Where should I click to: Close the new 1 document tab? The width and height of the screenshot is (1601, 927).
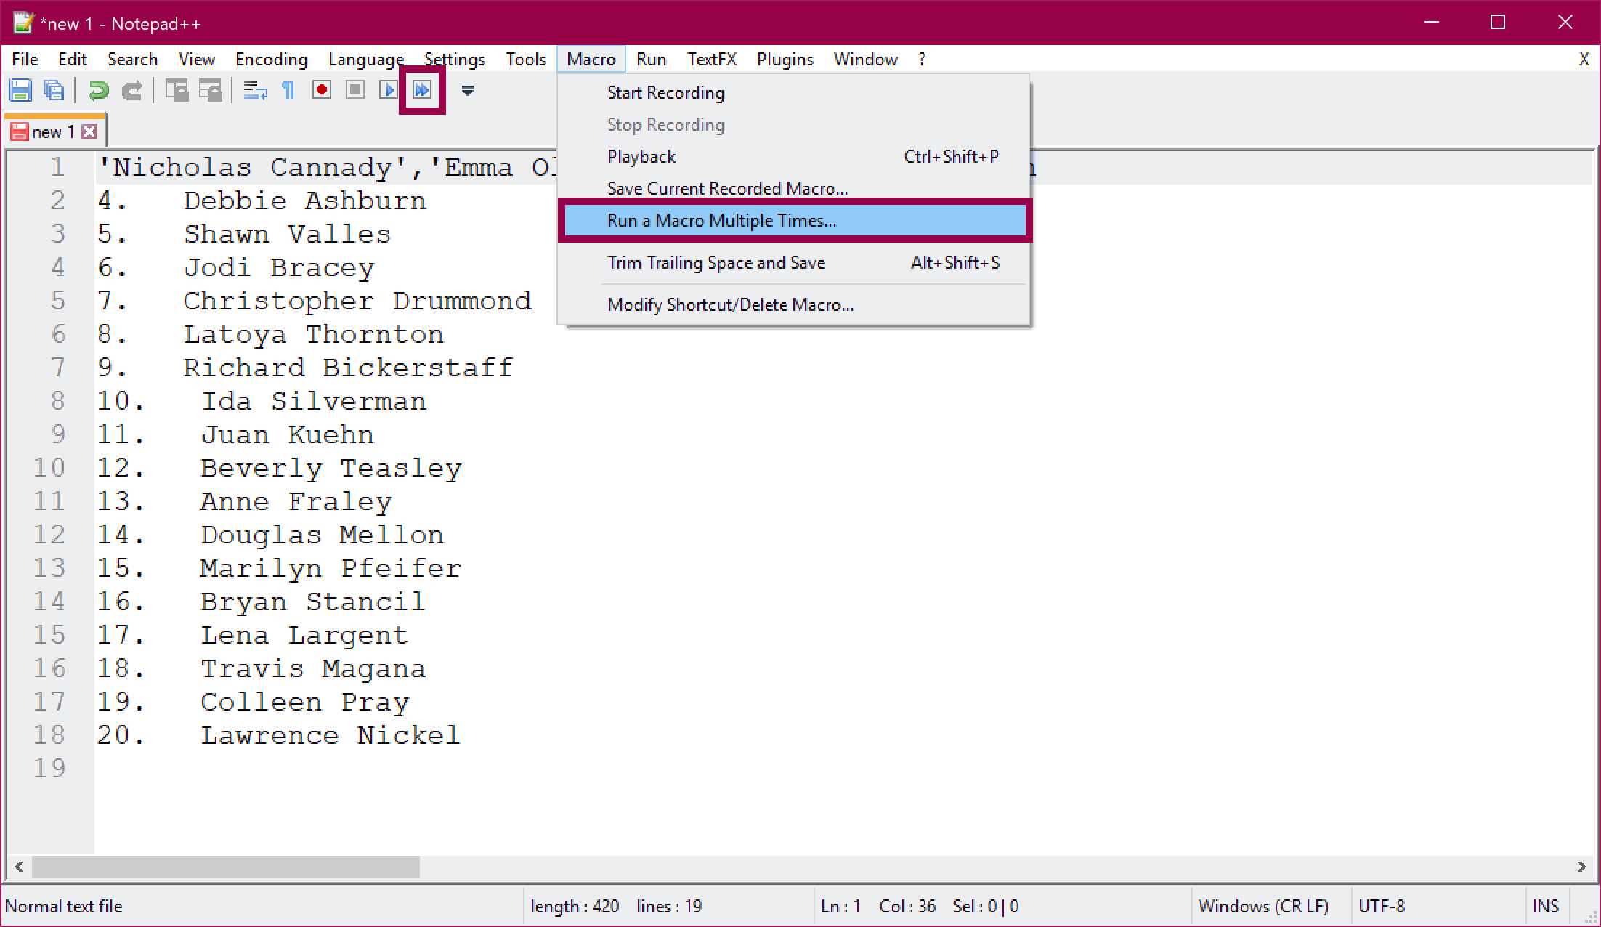[89, 131]
